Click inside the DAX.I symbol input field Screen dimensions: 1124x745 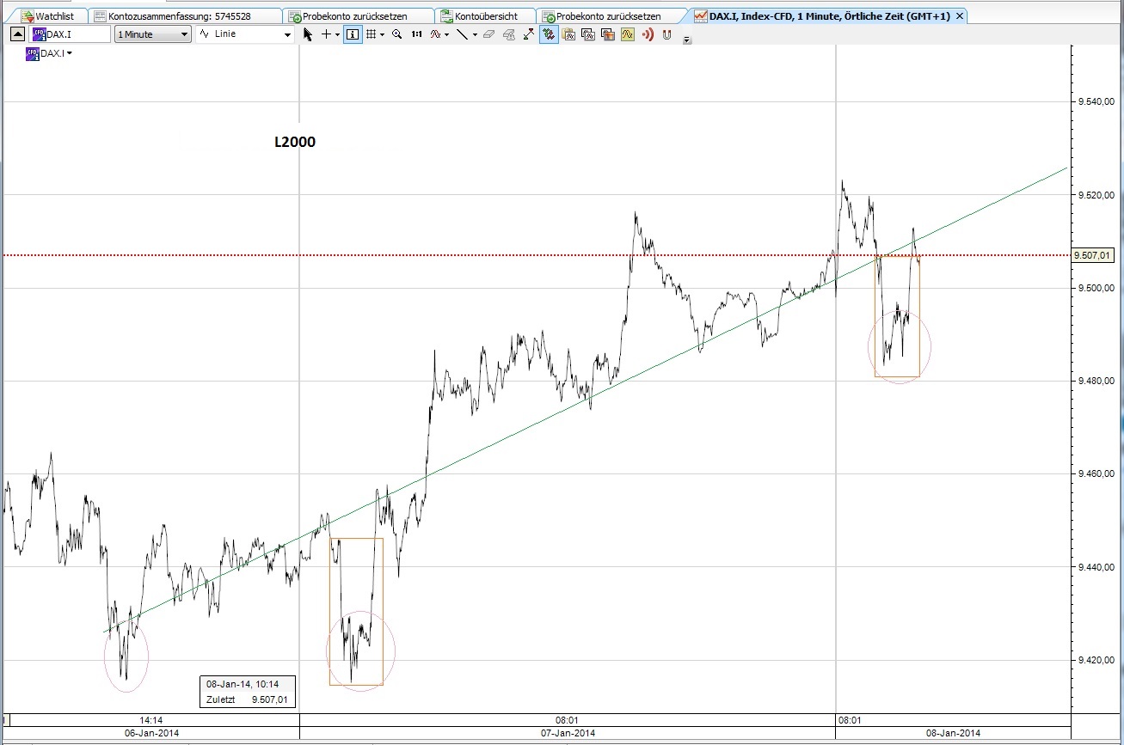coord(77,34)
